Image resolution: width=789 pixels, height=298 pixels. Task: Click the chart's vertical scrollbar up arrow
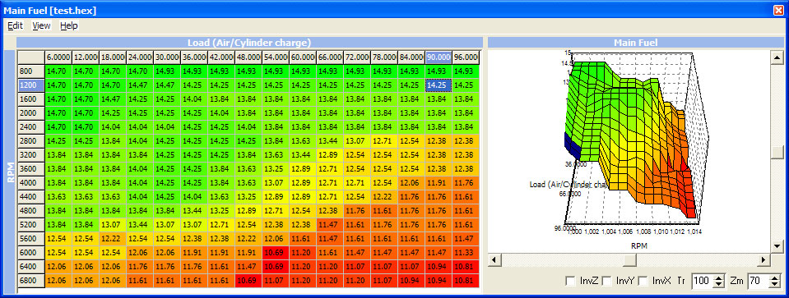(x=777, y=57)
